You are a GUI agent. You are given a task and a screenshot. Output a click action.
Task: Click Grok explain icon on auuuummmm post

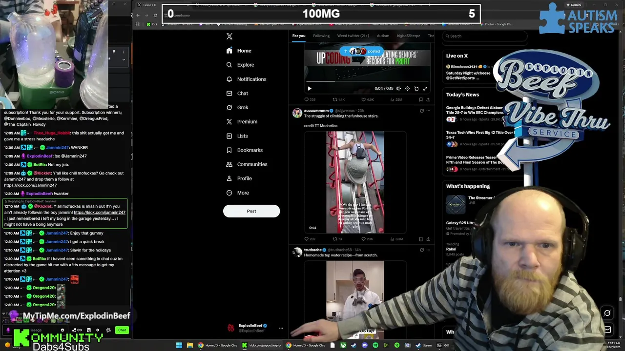(x=422, y=111)
